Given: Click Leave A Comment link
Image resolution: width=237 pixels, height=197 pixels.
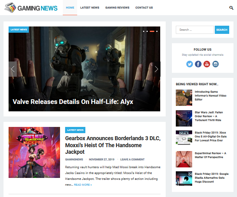Looking at the screenshot, I should pos(133,159).
